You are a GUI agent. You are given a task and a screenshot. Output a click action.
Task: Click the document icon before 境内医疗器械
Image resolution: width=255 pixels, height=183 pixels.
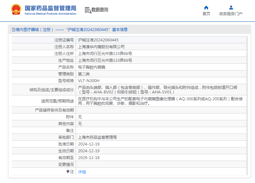click(x=14, y=30)
